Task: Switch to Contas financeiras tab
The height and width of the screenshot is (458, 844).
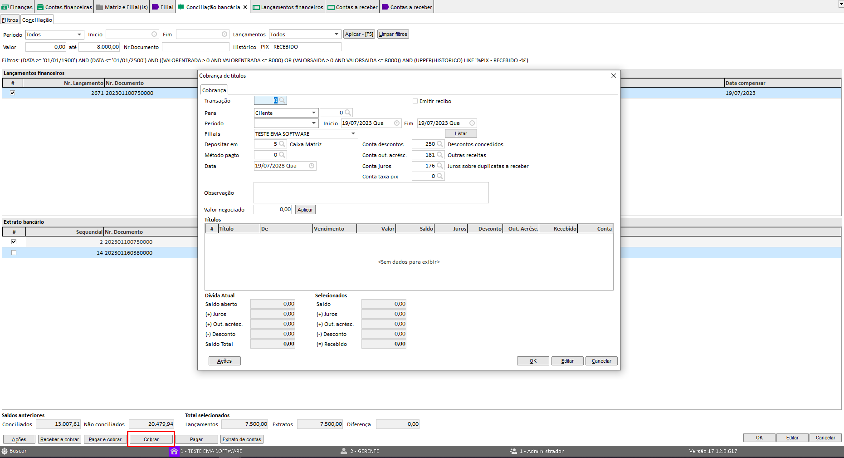Action: point(64,7)
